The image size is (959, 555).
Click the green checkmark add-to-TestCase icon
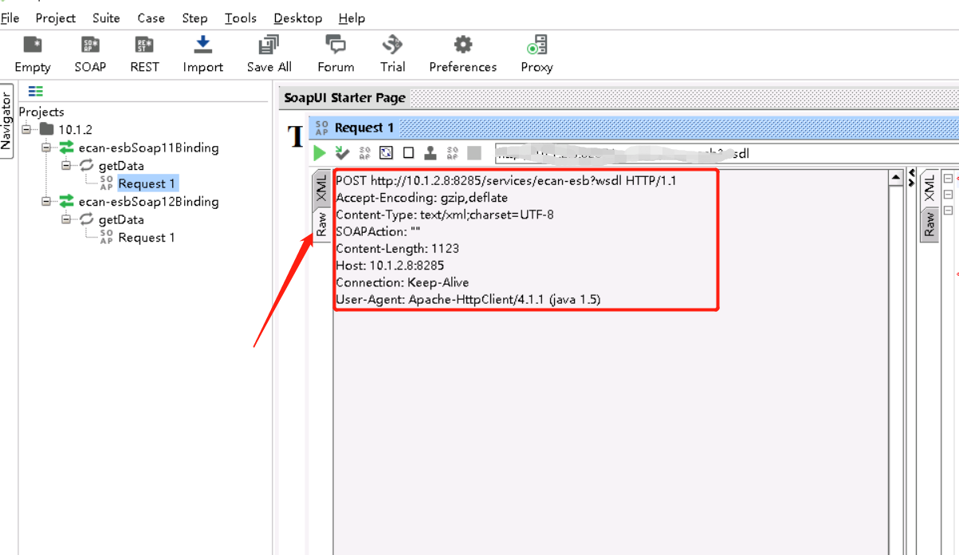[x=342, y=153]
